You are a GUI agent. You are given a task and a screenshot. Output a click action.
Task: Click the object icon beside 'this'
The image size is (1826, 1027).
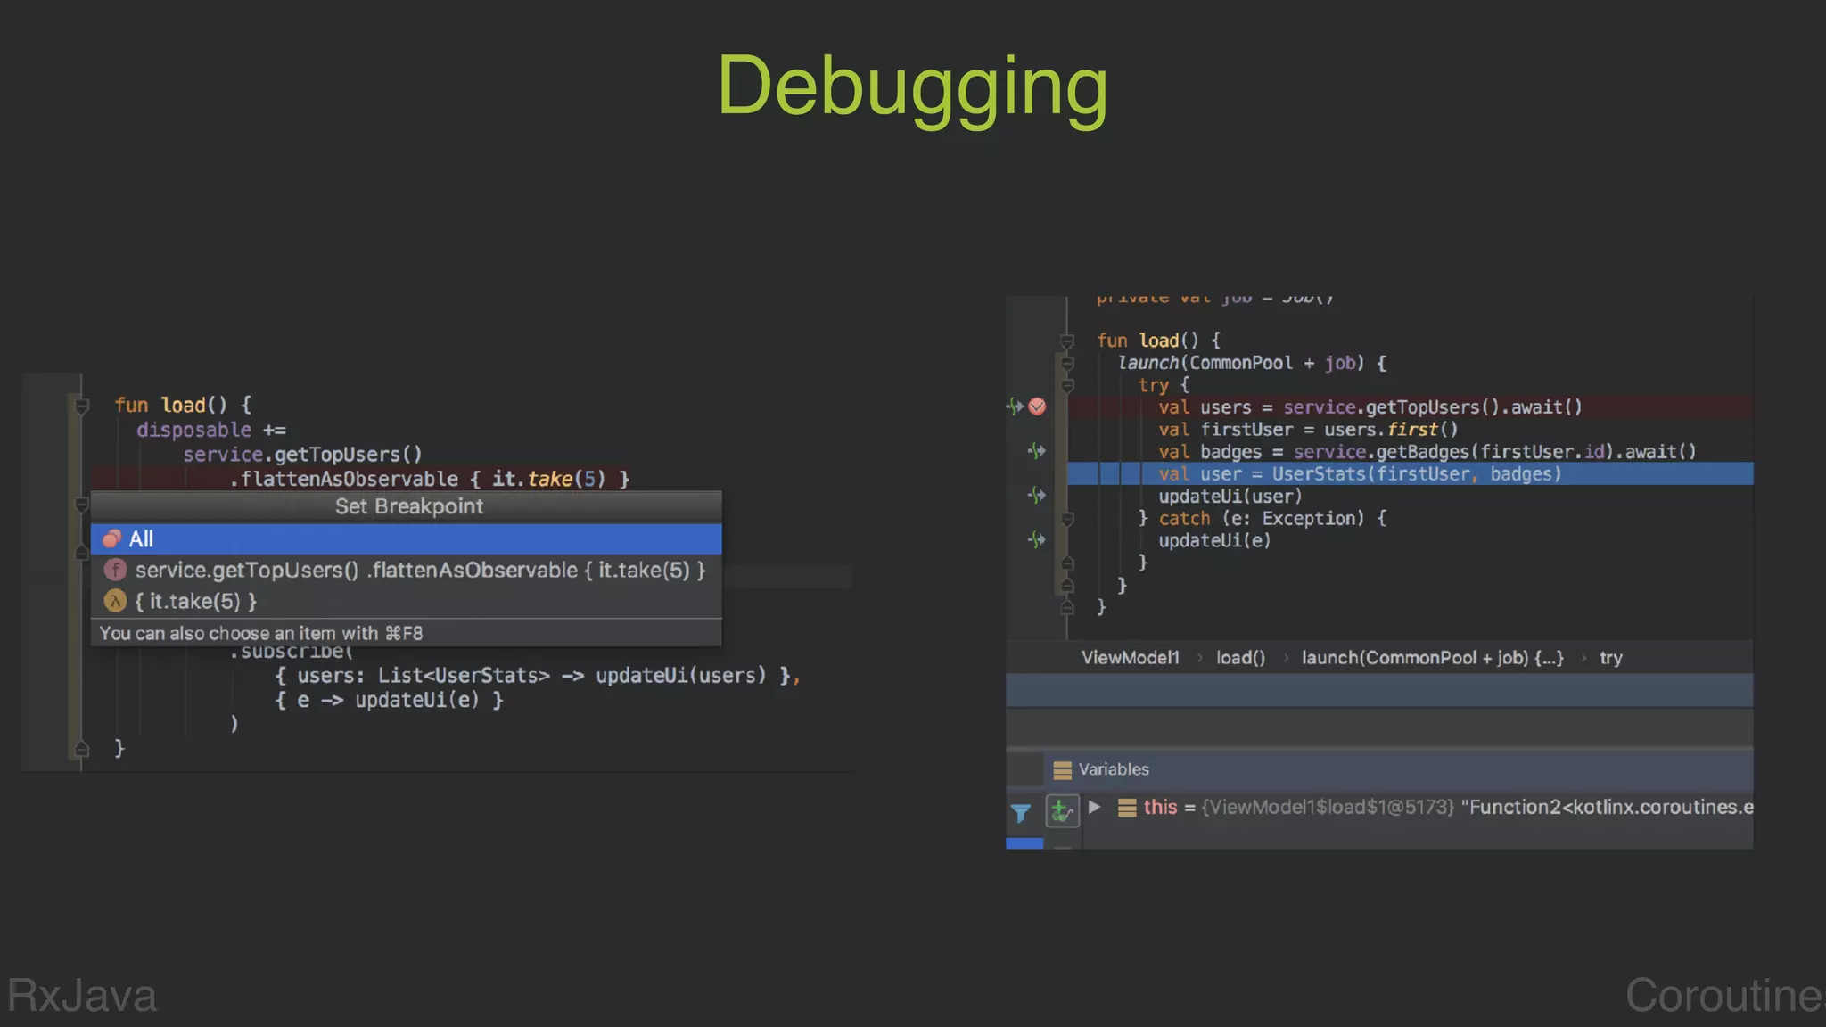tap(1127, 808)
